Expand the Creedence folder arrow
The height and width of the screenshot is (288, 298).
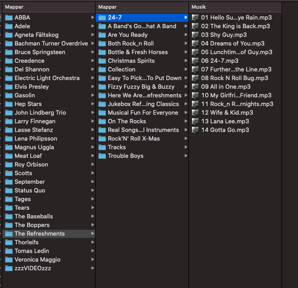coord(92,61)
